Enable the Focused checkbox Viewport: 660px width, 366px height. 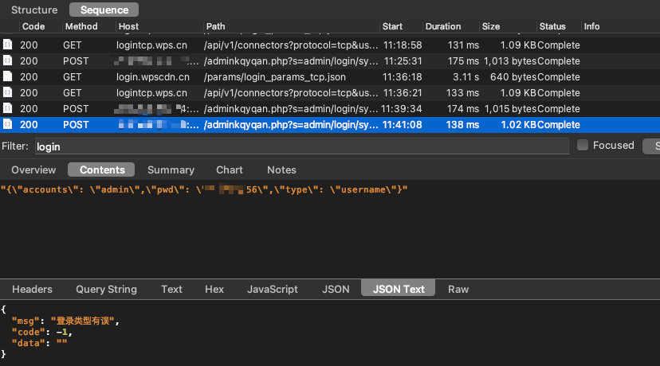click(582, 145)
